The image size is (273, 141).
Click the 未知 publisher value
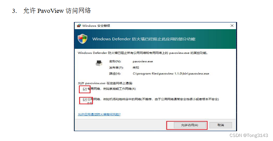pyautogui.click(x=136, y=67)
